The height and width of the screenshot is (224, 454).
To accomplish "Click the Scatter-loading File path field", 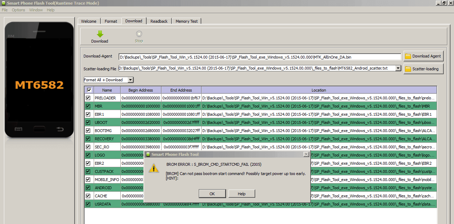I will point(257,68).
